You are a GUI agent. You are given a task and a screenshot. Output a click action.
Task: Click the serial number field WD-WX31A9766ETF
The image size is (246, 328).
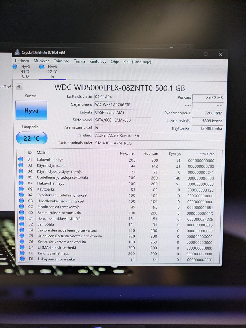(123, 105)
